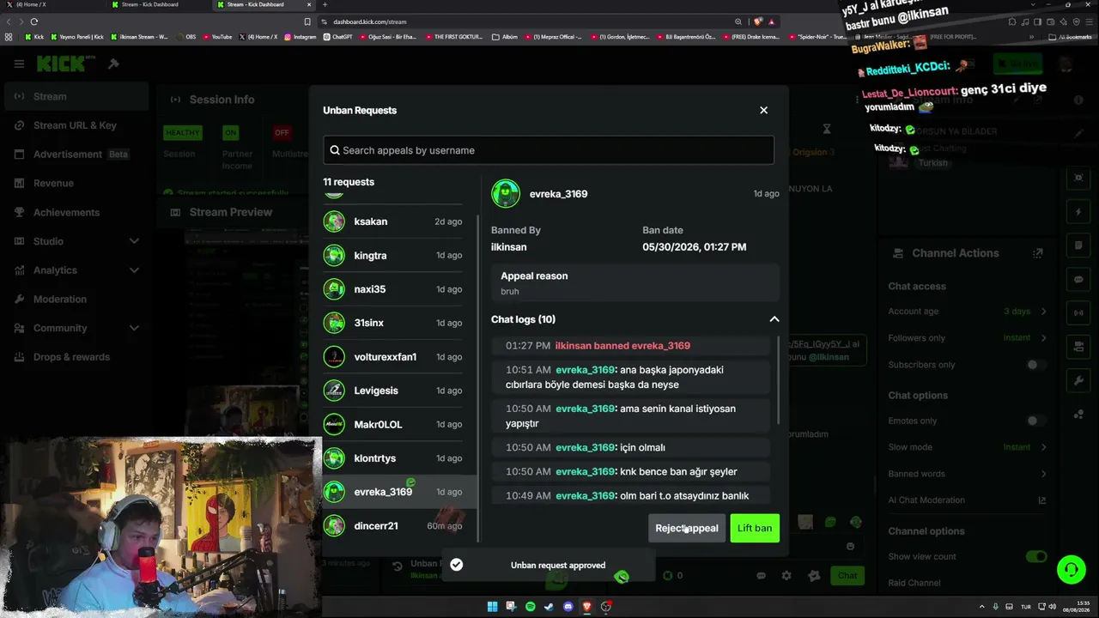
Task: Open Spotify from the taskbar
Action: 530,607
